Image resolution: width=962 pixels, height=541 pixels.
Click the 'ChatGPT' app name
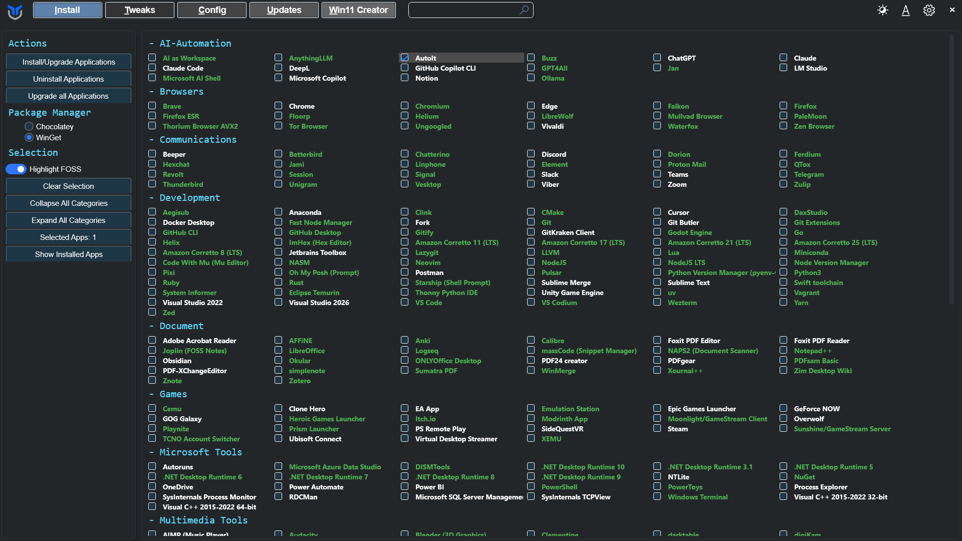681,58
